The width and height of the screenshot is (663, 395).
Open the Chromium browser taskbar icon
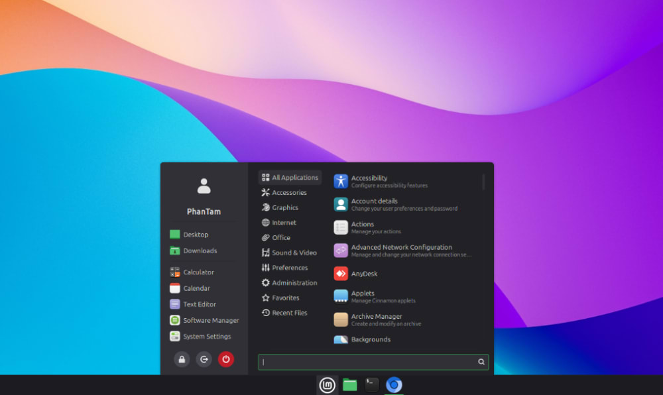(x=394, y=385)
